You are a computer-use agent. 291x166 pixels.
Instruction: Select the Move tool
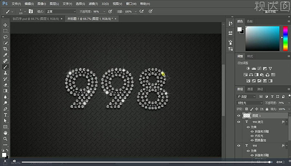5,25
